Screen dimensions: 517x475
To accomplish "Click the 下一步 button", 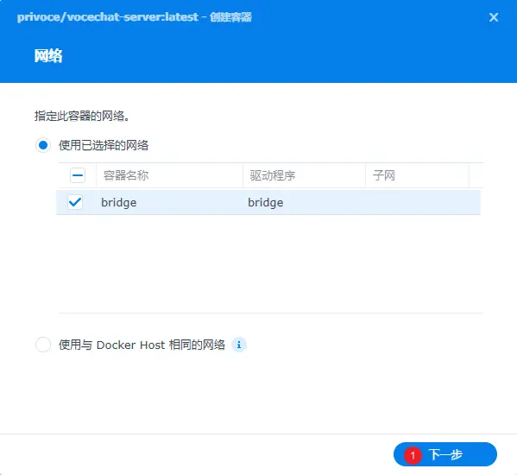I will point(445,454).
